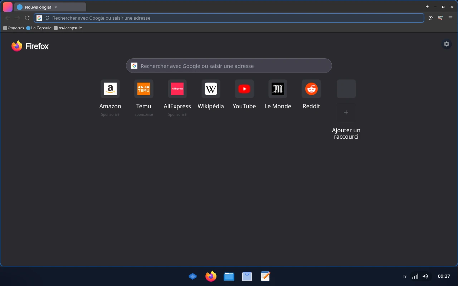Click the 09:27 clock in taskbar
The image size is (458, 286).
pos(444,276)
